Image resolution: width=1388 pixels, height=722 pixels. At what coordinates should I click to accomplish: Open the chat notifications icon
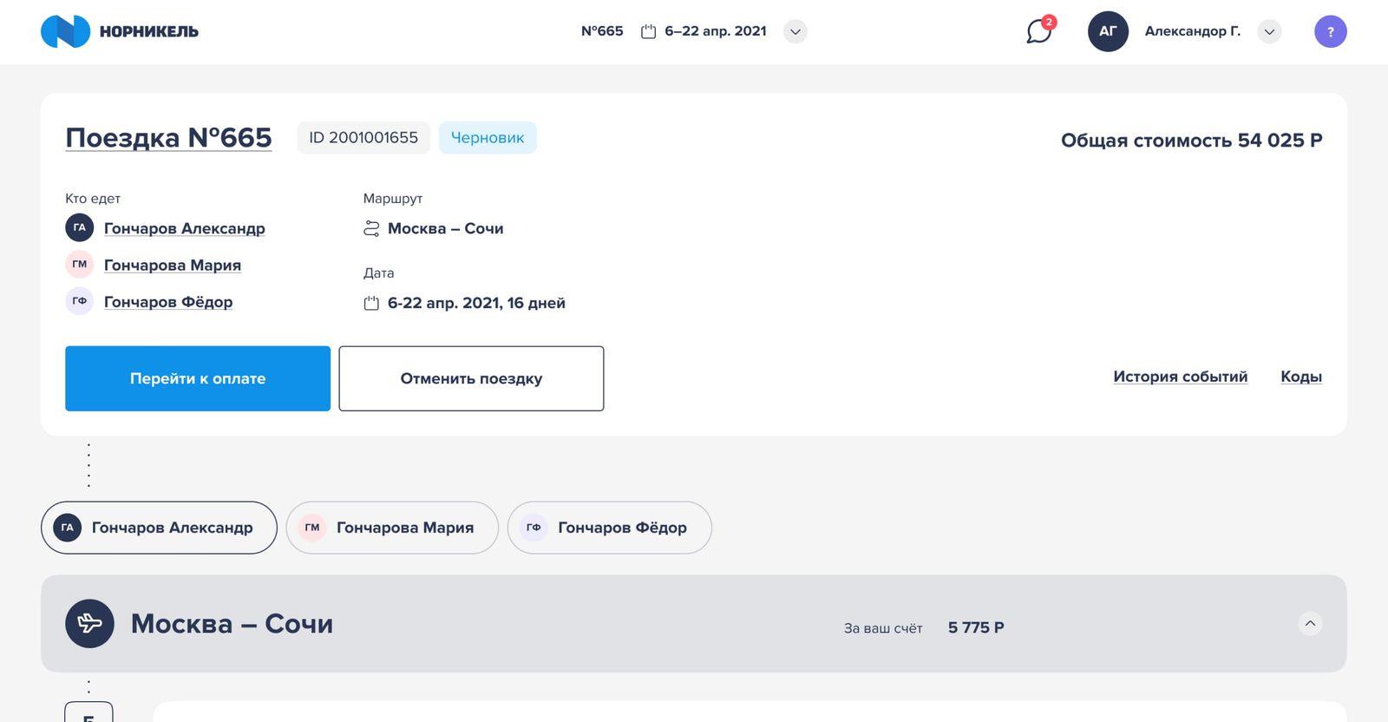click(x=1038, y=31)
